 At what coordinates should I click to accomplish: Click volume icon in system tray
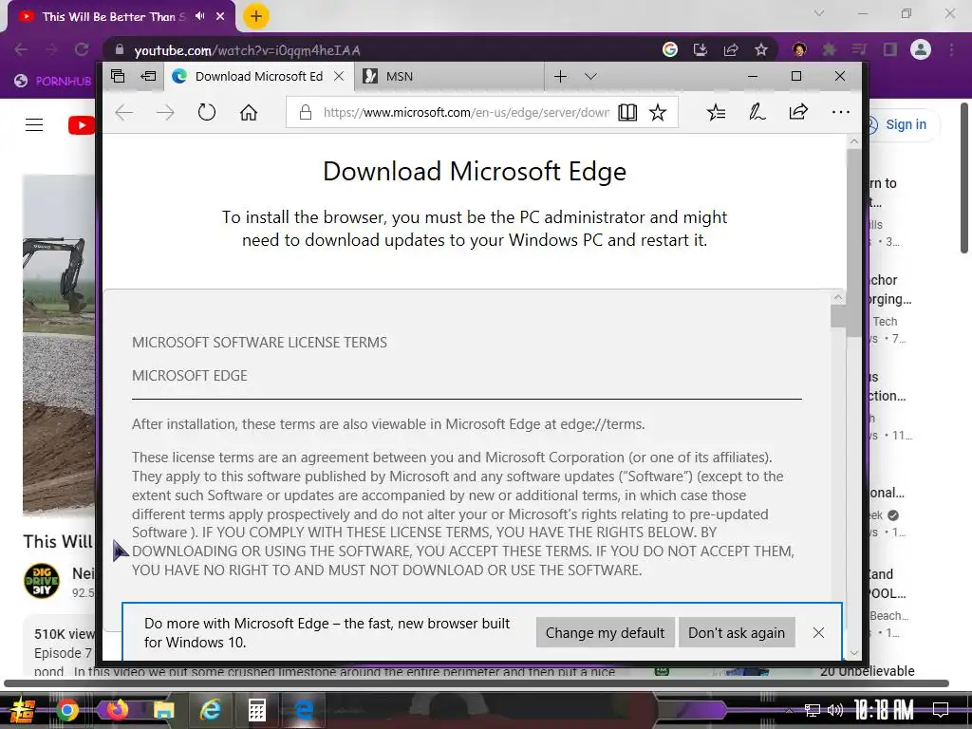click(x=834, y=710)
